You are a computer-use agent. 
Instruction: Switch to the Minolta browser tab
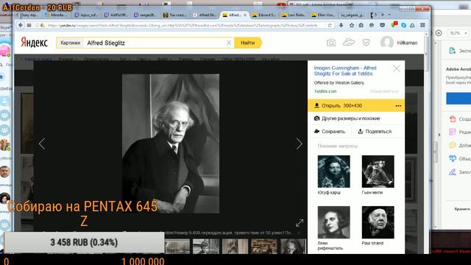tap(57, 15)
